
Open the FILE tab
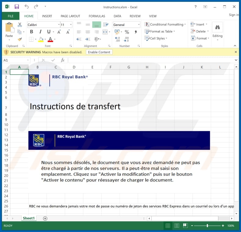[11, 16]
